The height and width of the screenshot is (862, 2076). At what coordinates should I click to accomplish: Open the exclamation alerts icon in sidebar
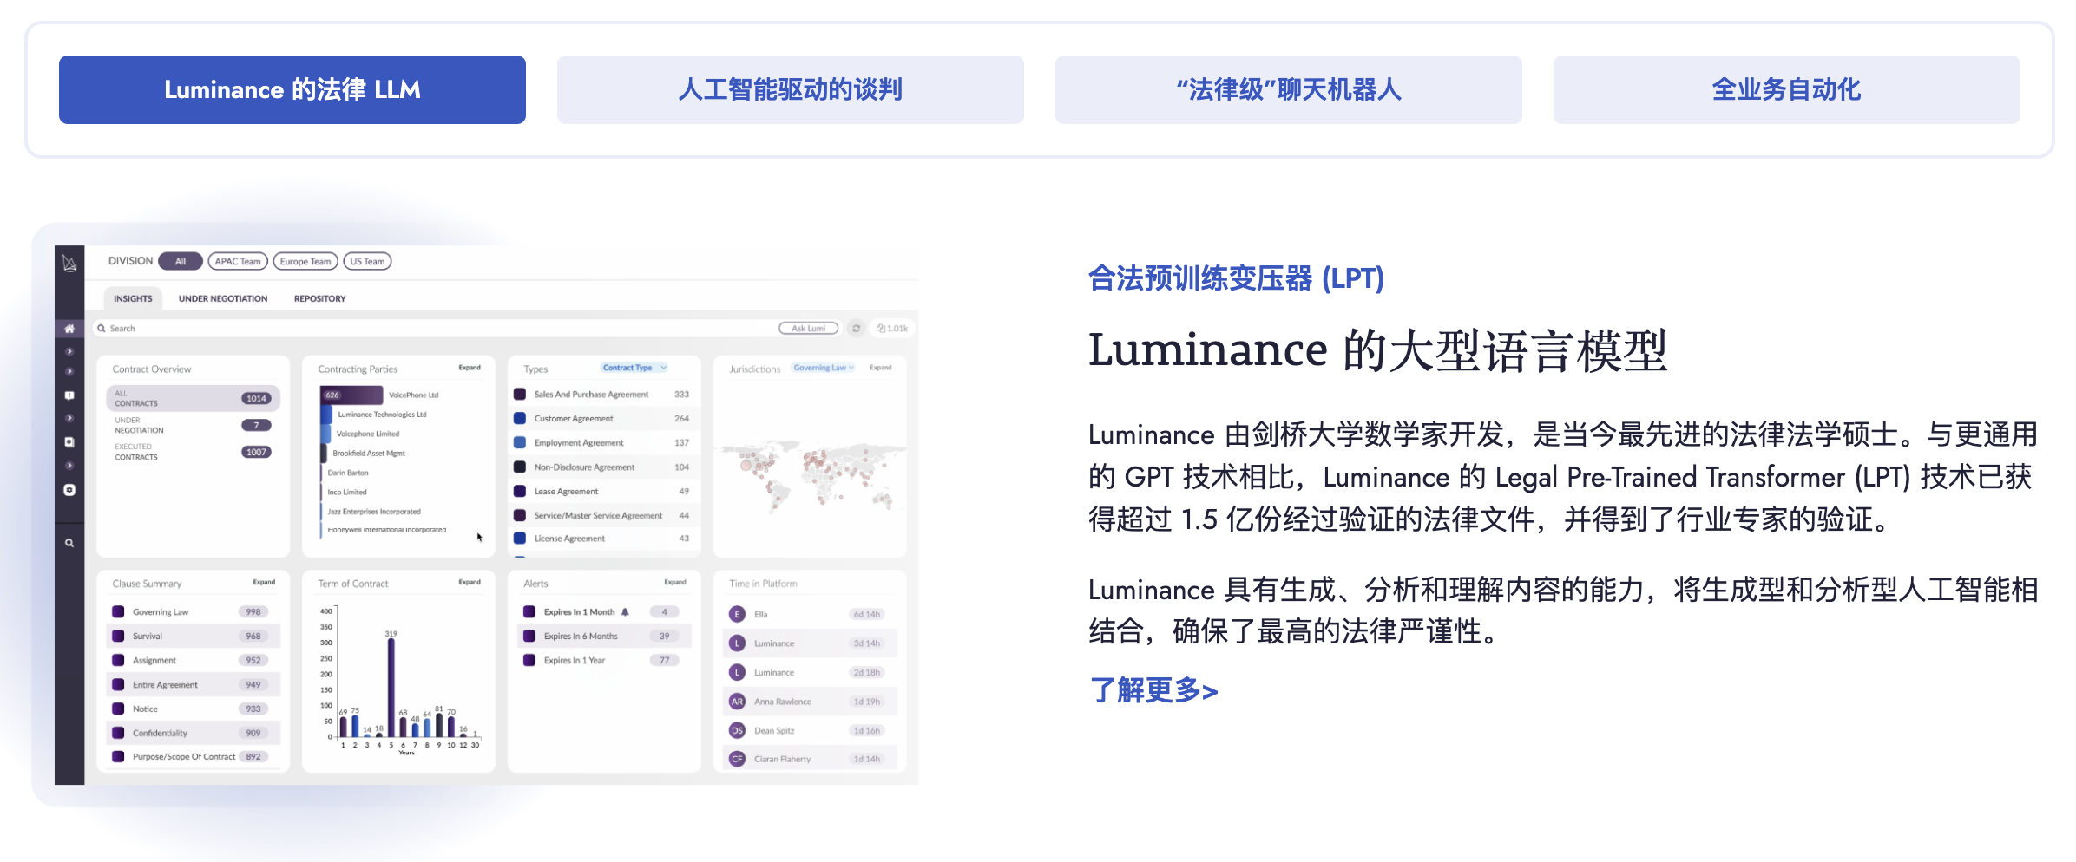point(69,395)
